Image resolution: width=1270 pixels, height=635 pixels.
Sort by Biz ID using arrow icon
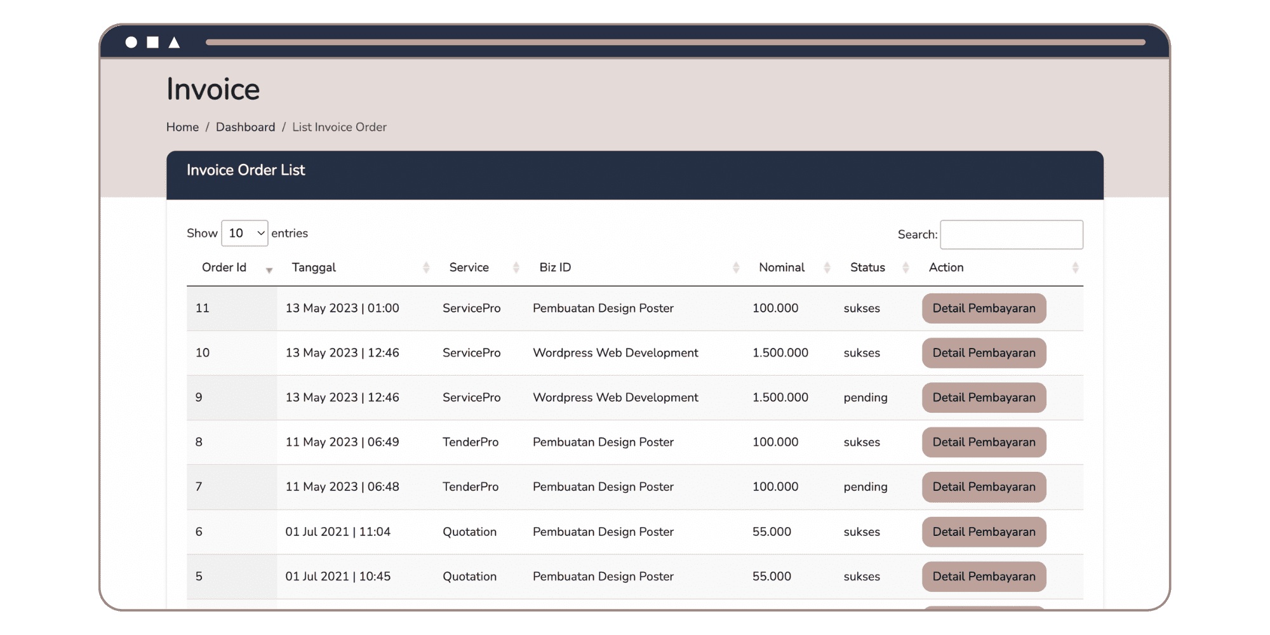(736, 268)
